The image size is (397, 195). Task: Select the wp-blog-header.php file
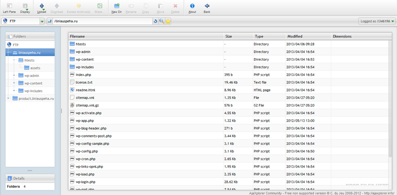[228, 128]
